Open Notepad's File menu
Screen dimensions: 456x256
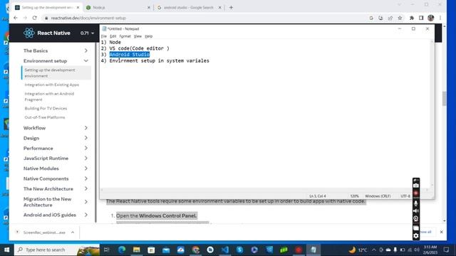pos(104,36)
